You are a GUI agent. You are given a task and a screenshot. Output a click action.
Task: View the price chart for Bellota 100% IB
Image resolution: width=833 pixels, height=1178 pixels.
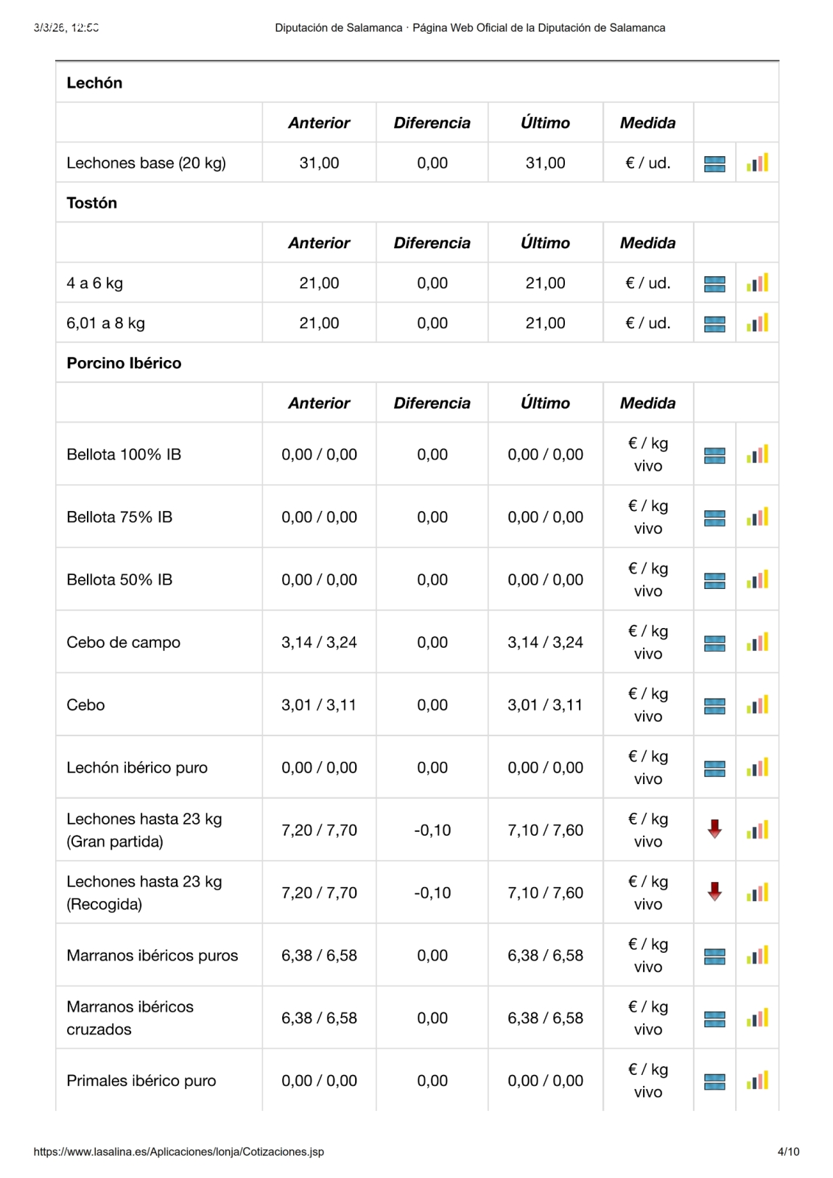[757, 454]
